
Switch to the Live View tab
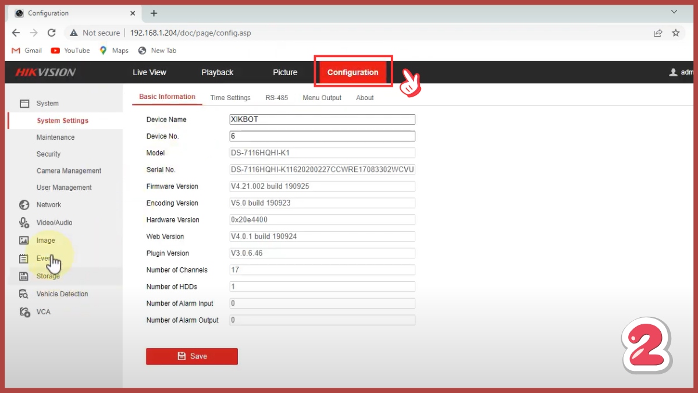pyautogui.click(x=149, y=72)
